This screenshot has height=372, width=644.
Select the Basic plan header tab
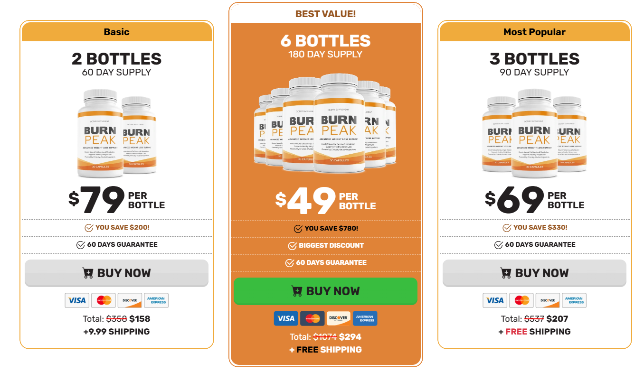pyautogui.click(x=117, y=32)
